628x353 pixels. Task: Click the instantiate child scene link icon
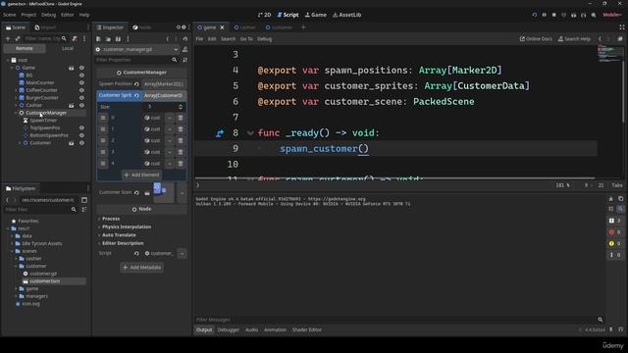[x=18, y=38]
